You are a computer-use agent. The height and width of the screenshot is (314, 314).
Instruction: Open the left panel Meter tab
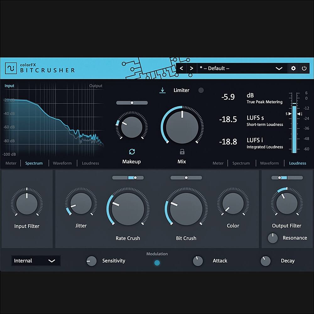(x=11, y=163)
